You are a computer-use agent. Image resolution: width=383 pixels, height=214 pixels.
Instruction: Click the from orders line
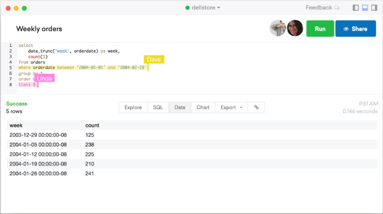pos(32,62)
